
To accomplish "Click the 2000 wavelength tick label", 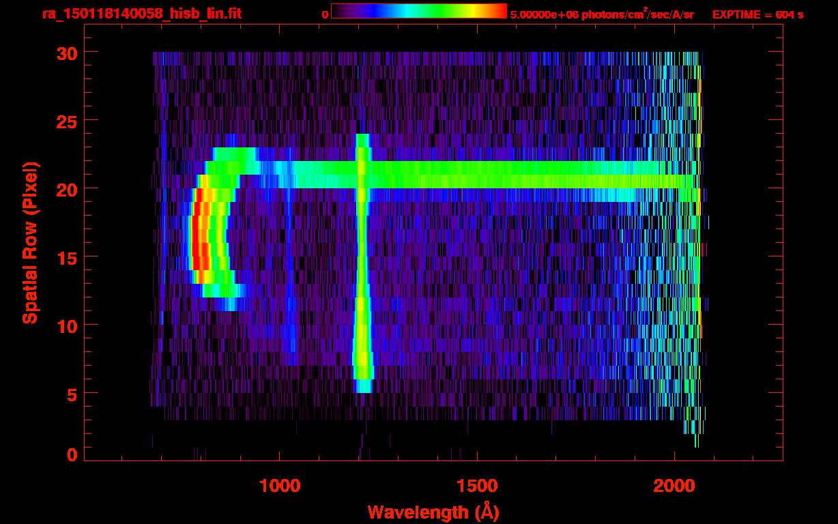I will tap(674, 486).
